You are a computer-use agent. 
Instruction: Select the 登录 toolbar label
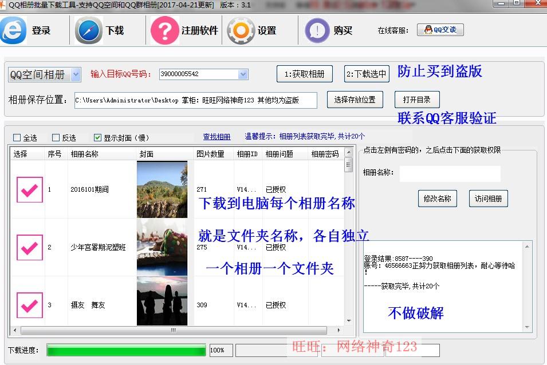(41, 31)
